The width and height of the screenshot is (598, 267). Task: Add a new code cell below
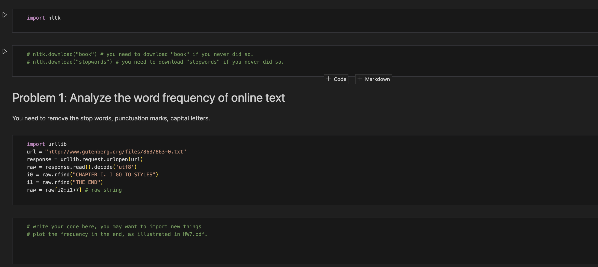click(x=336, y=79)
